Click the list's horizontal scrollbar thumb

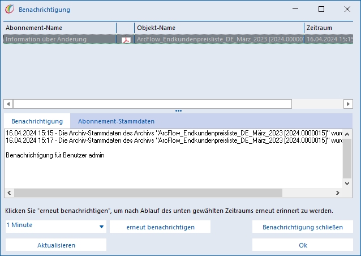152,104
